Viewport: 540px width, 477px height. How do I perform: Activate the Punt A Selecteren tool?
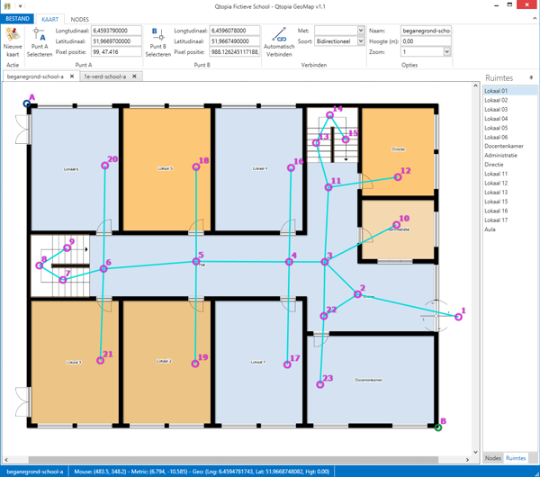39,36
